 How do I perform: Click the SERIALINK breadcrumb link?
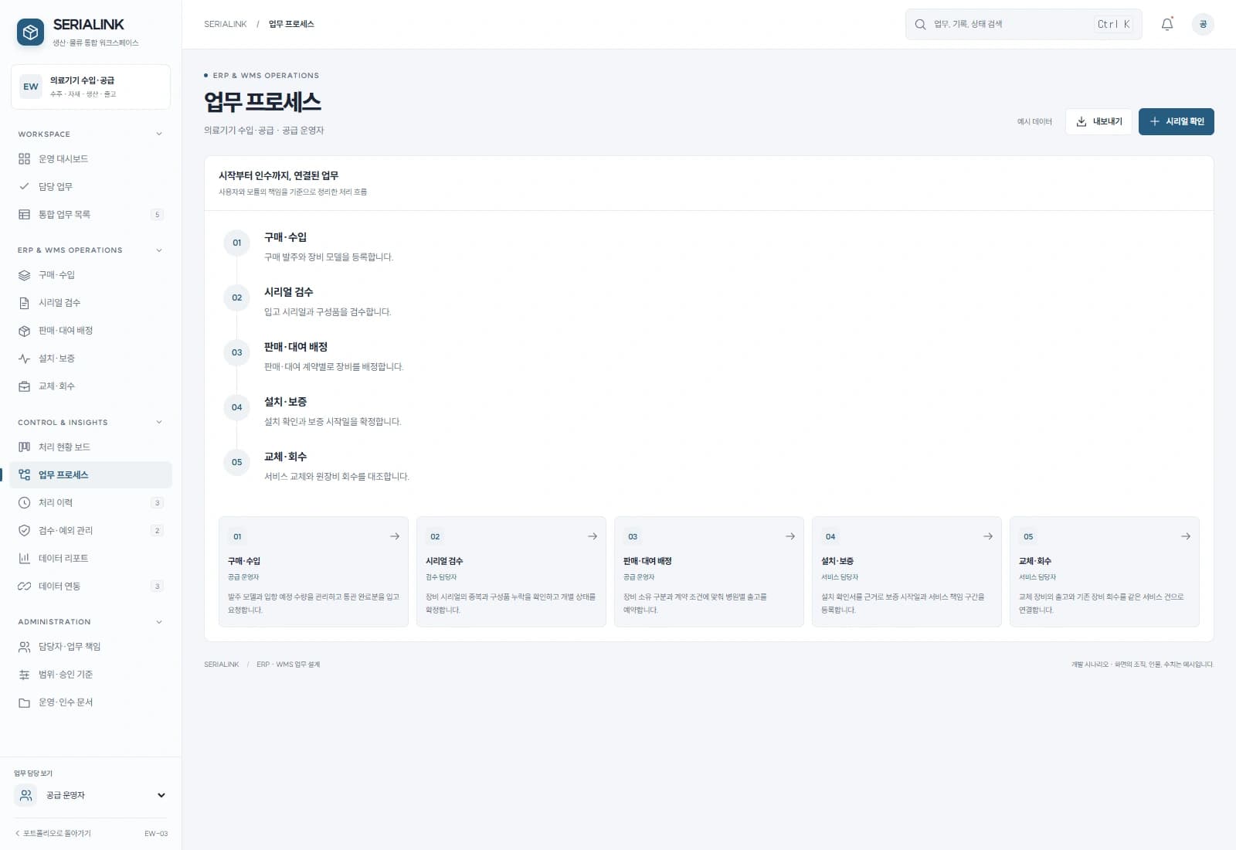(226, 24)
